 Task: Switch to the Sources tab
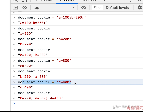(89, 1)
